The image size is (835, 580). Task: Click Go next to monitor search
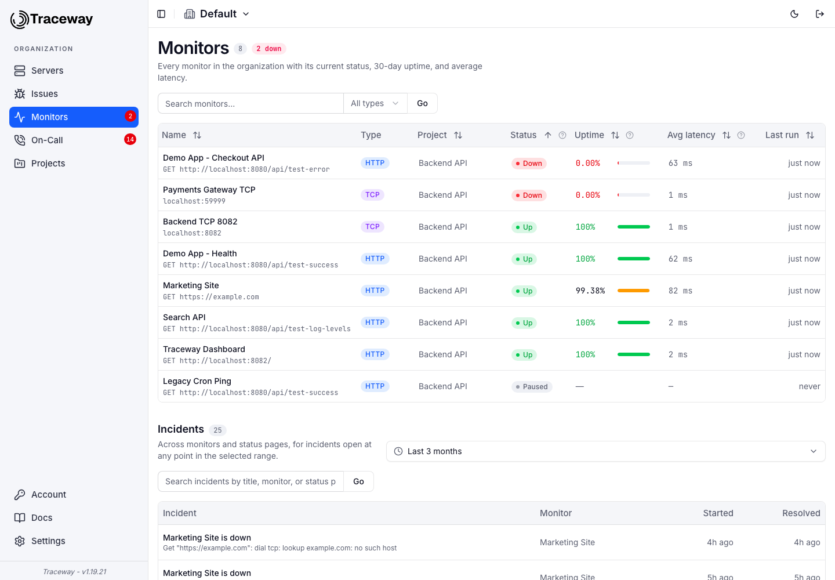422,103
